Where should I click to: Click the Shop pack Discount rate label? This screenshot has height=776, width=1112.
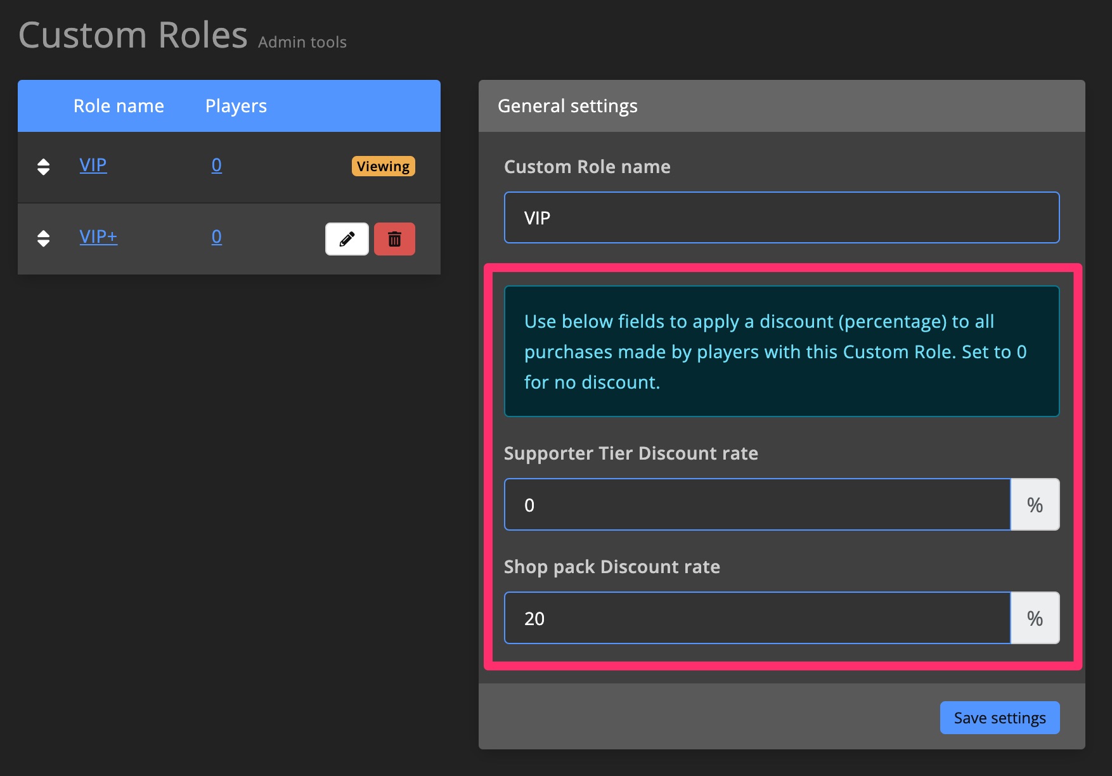[612, 567]
